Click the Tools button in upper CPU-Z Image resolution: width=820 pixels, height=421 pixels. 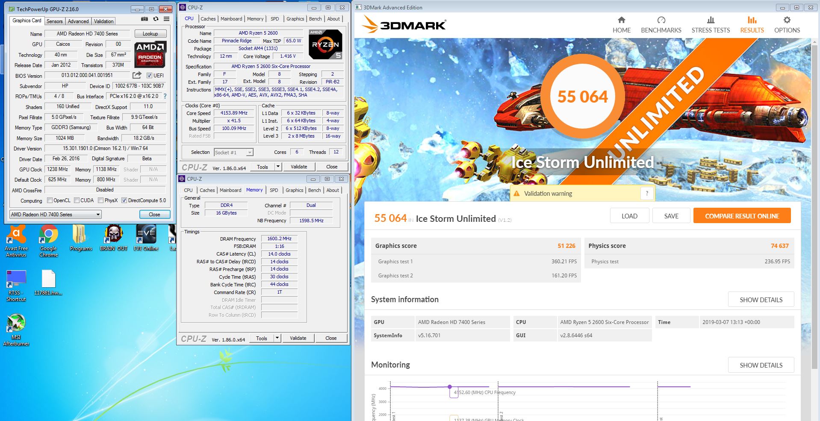coord(263,167)
